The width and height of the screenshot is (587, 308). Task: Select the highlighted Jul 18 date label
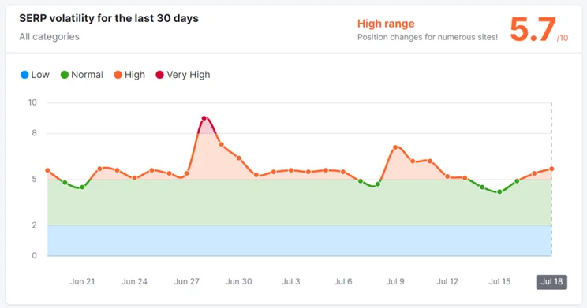click(x=551, y=282)
